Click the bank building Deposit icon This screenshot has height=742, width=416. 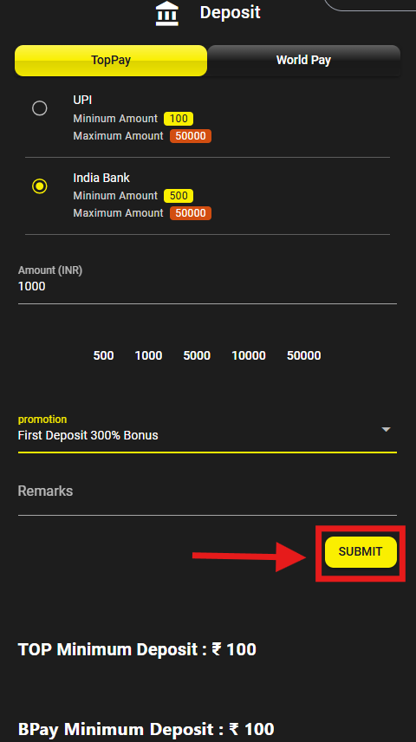pyautogui.click(x=167, y=13)
